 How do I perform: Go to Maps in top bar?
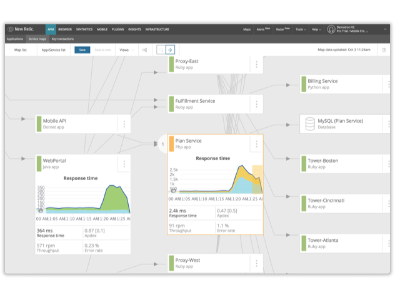(247, 29)
